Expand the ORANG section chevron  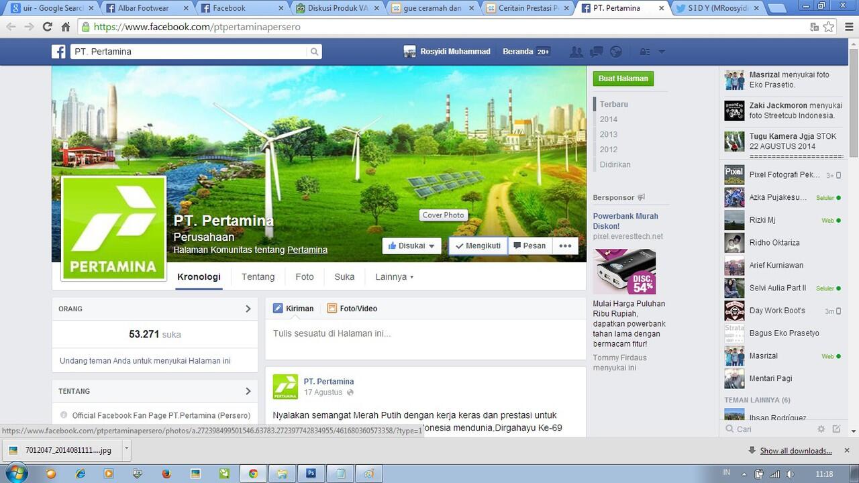coord(248,309)
